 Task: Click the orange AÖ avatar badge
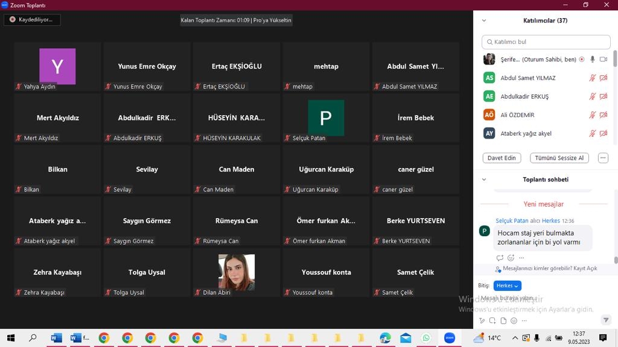(489, 114)
